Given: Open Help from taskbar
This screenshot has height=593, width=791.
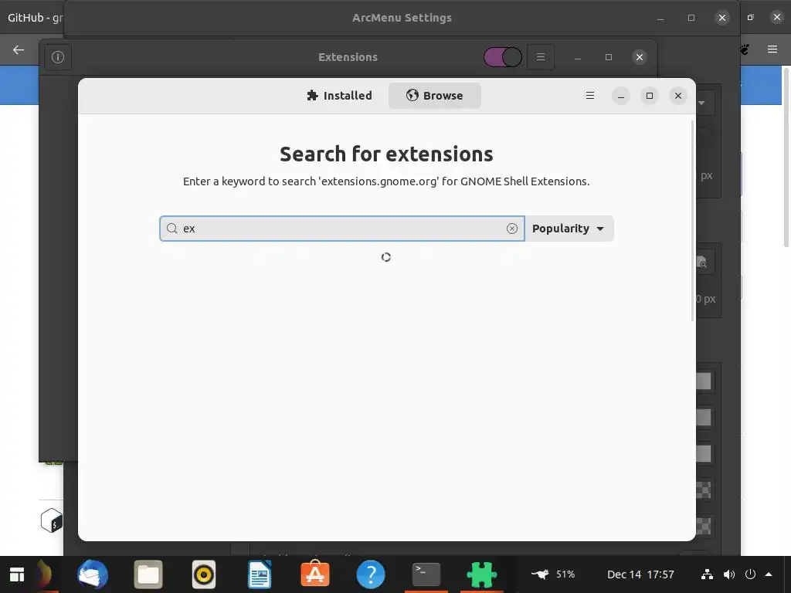Looking at the screenshot, I should coord(370,574).
